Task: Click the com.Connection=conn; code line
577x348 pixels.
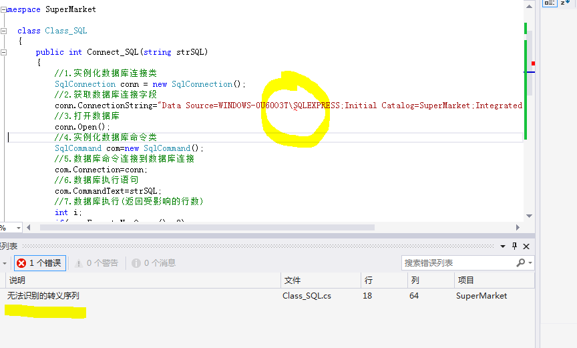Action: 102,170
